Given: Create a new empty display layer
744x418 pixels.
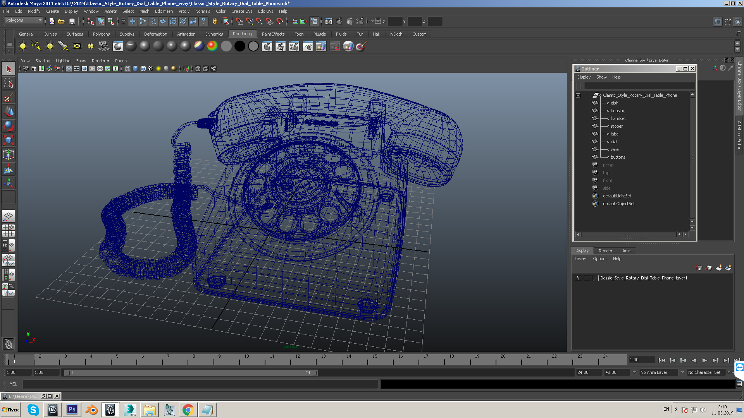Looking at the screenshot, I should (x=718, y=268).
